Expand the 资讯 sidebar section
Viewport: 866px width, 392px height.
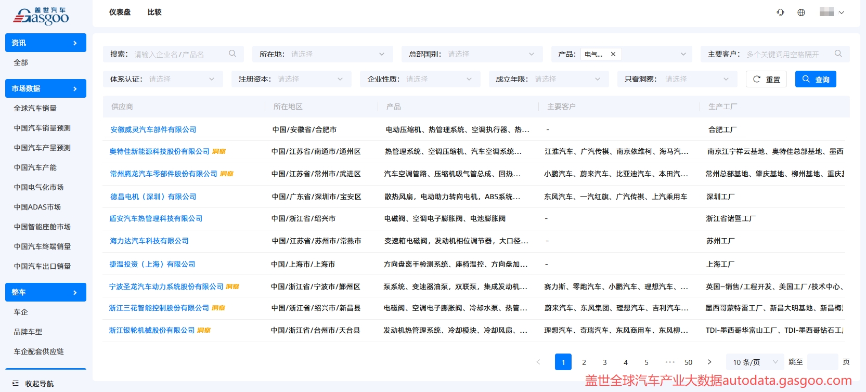pyautogui.click(x=46, y=43)
